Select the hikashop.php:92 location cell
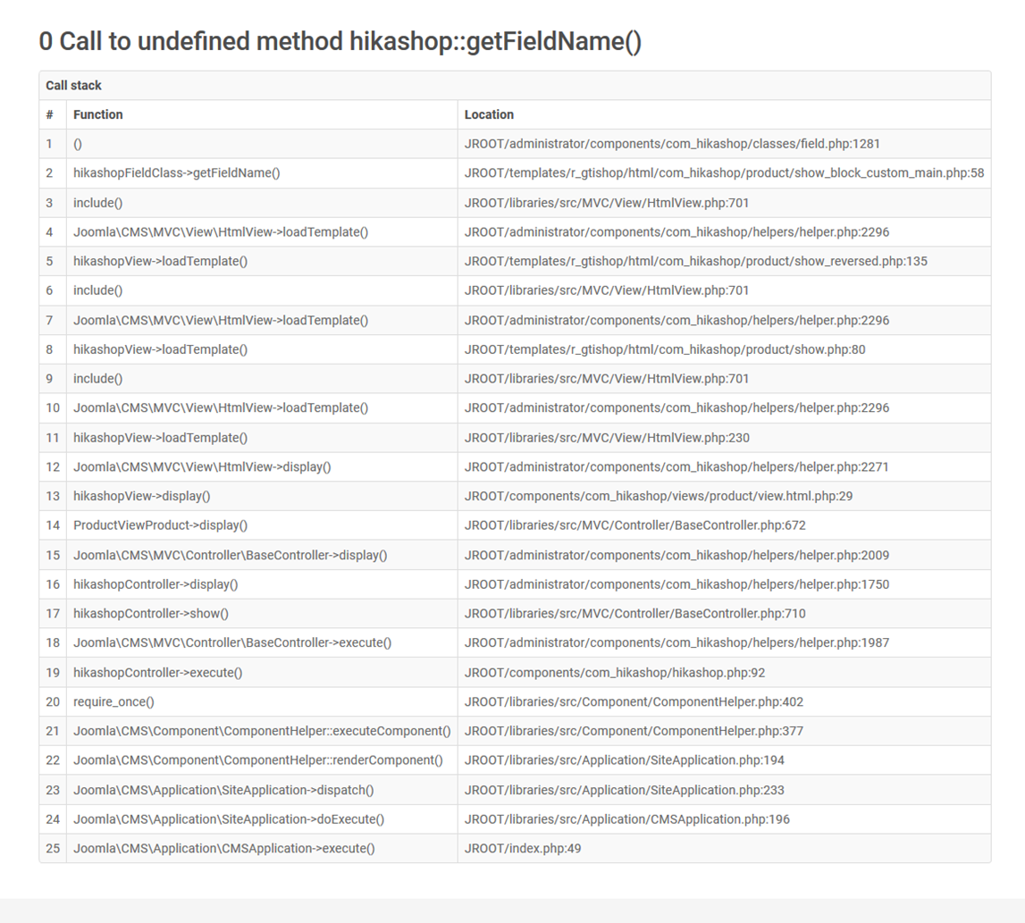This screenshot has height=923, width=1025. click(615, 672)
